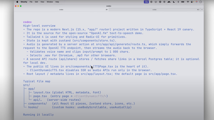214x120 pixels.
Task: Switch to the first codex tab
Action: 61,10
